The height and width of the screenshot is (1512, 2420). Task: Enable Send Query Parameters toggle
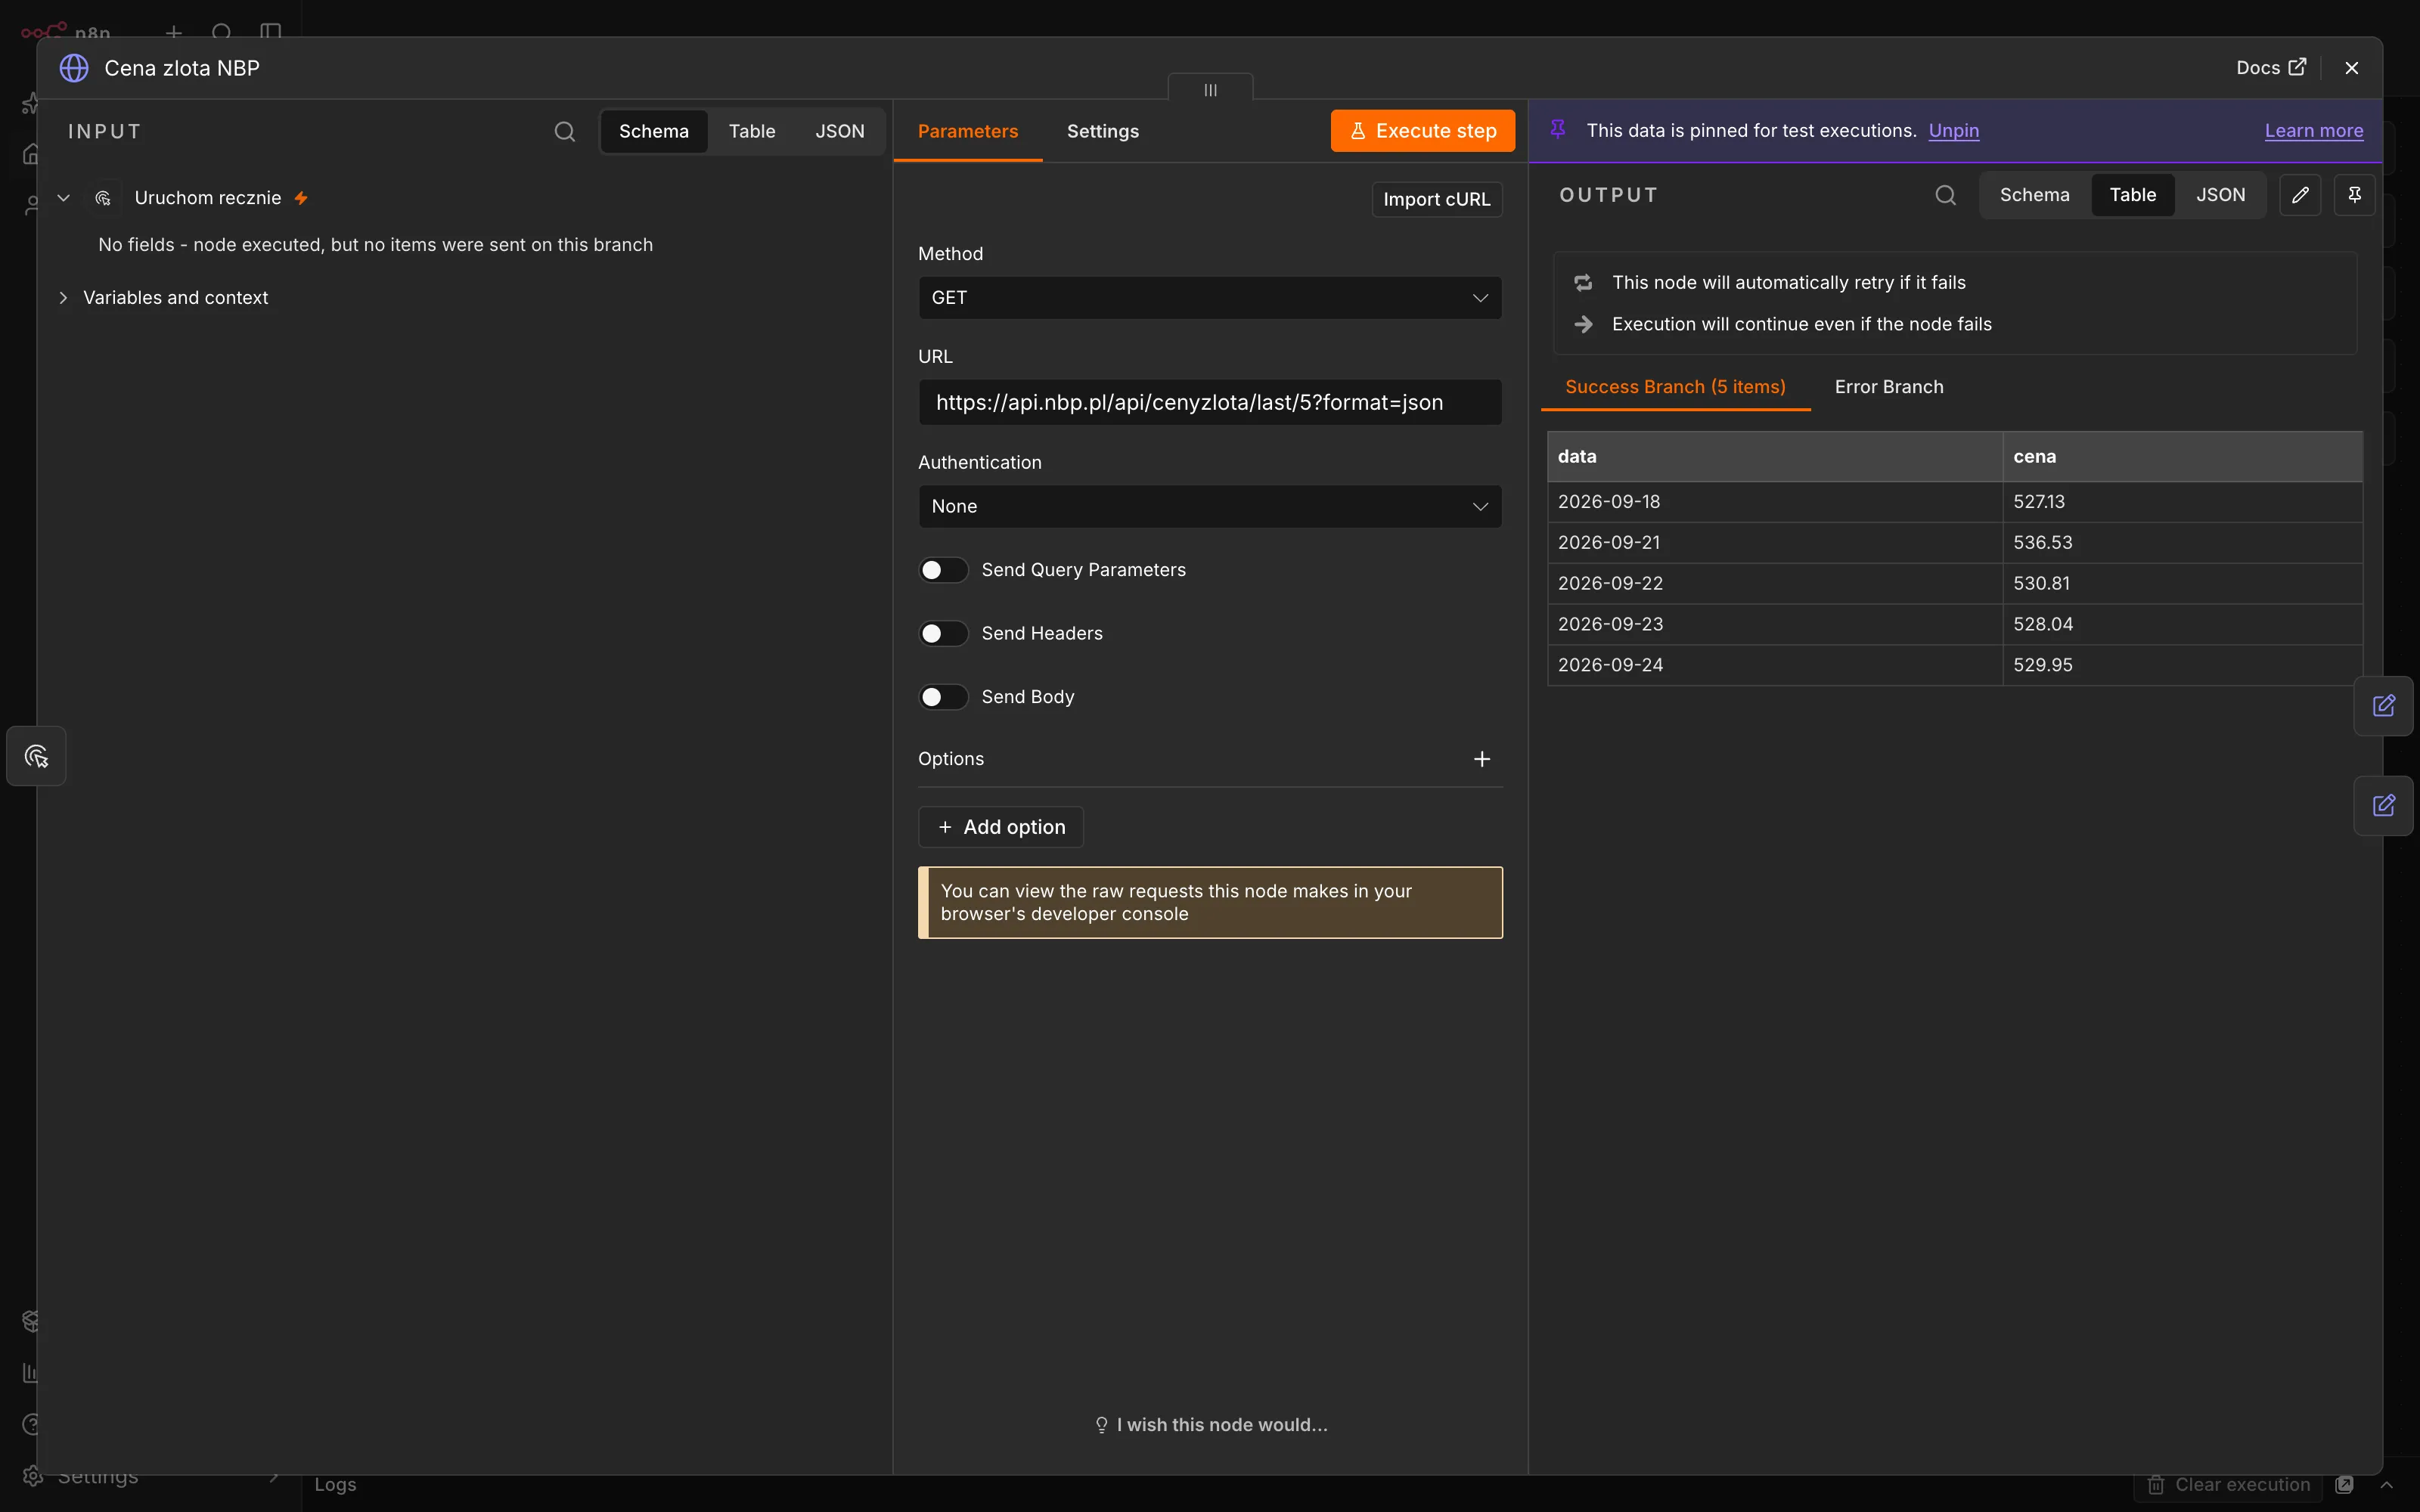point(943,570)
